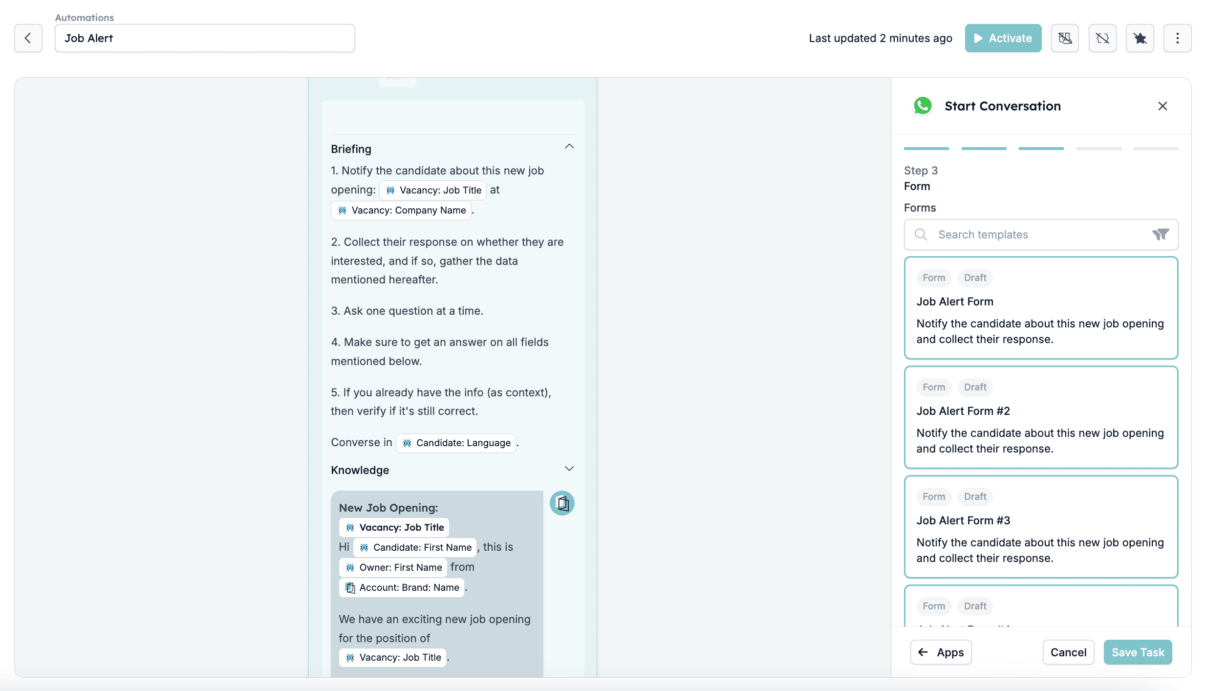The image size is (1206, 691).
Task: Click the crossed-out map icon button
Action: pyautogui.click(x=1065, y=38)
